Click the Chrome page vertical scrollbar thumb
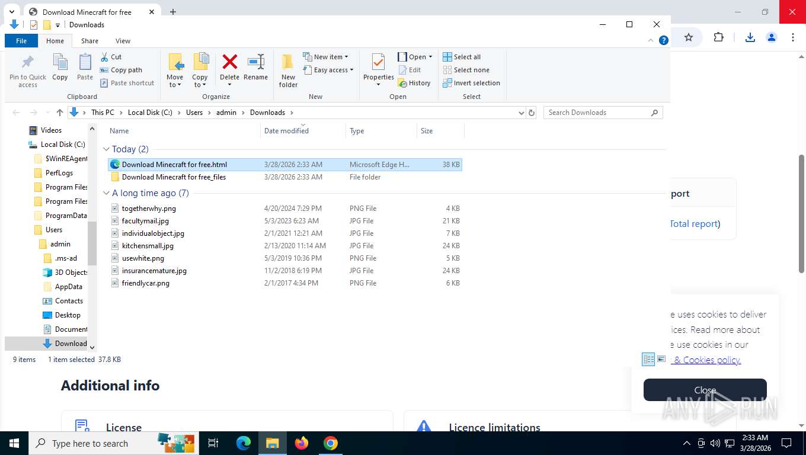This screenshot has height=455, width=806. pos(801,213)
